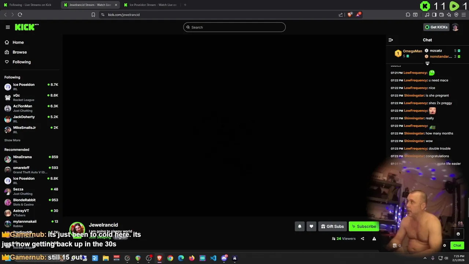Open Sezza recommended channel

pyautogui.click(x=31, y=191)
